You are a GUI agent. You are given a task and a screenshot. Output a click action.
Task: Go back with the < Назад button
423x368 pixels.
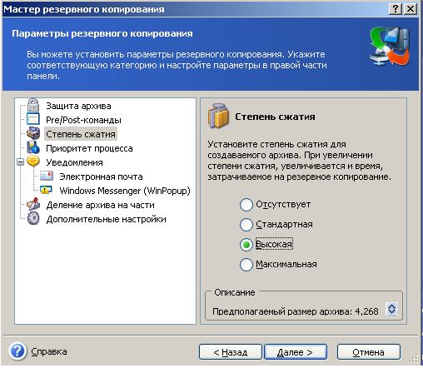click(231, 352)
